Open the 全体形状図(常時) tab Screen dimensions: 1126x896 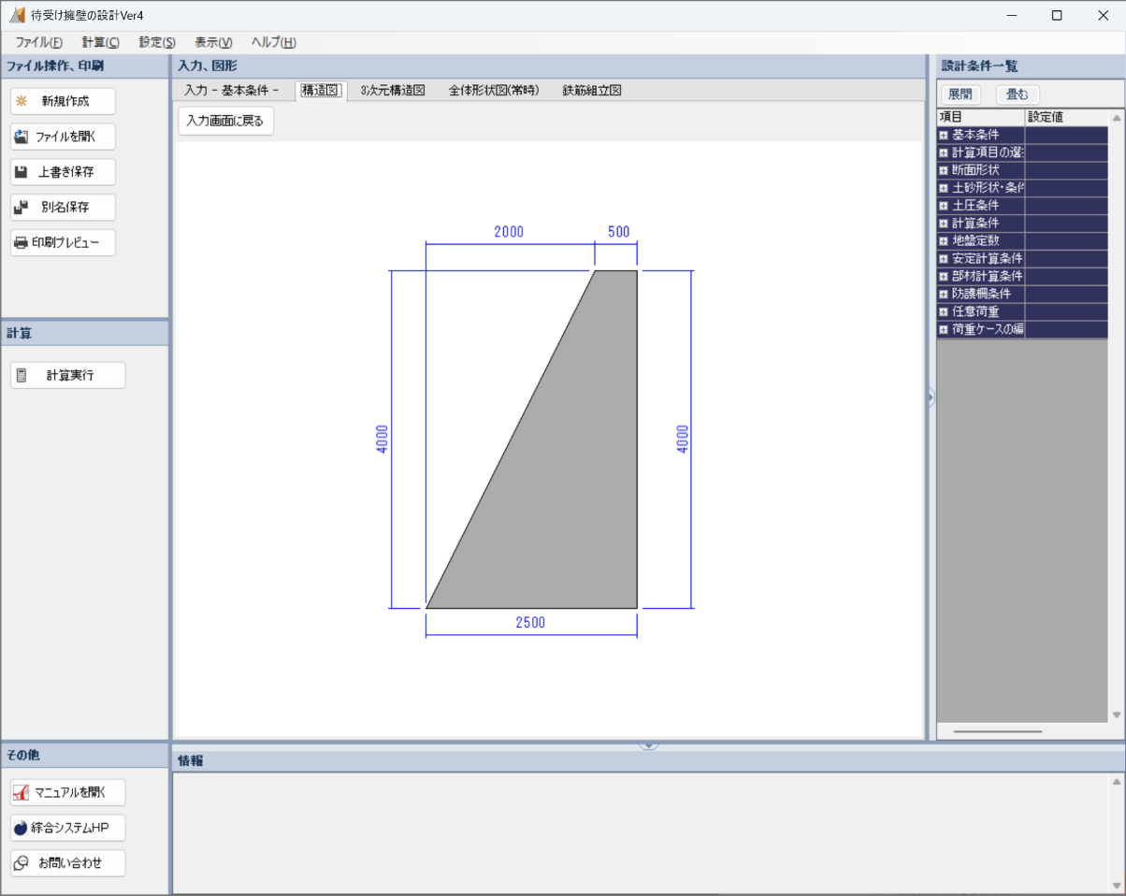494,91
